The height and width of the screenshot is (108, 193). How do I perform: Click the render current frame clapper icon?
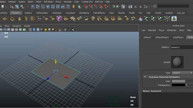(x=135, y=7)
